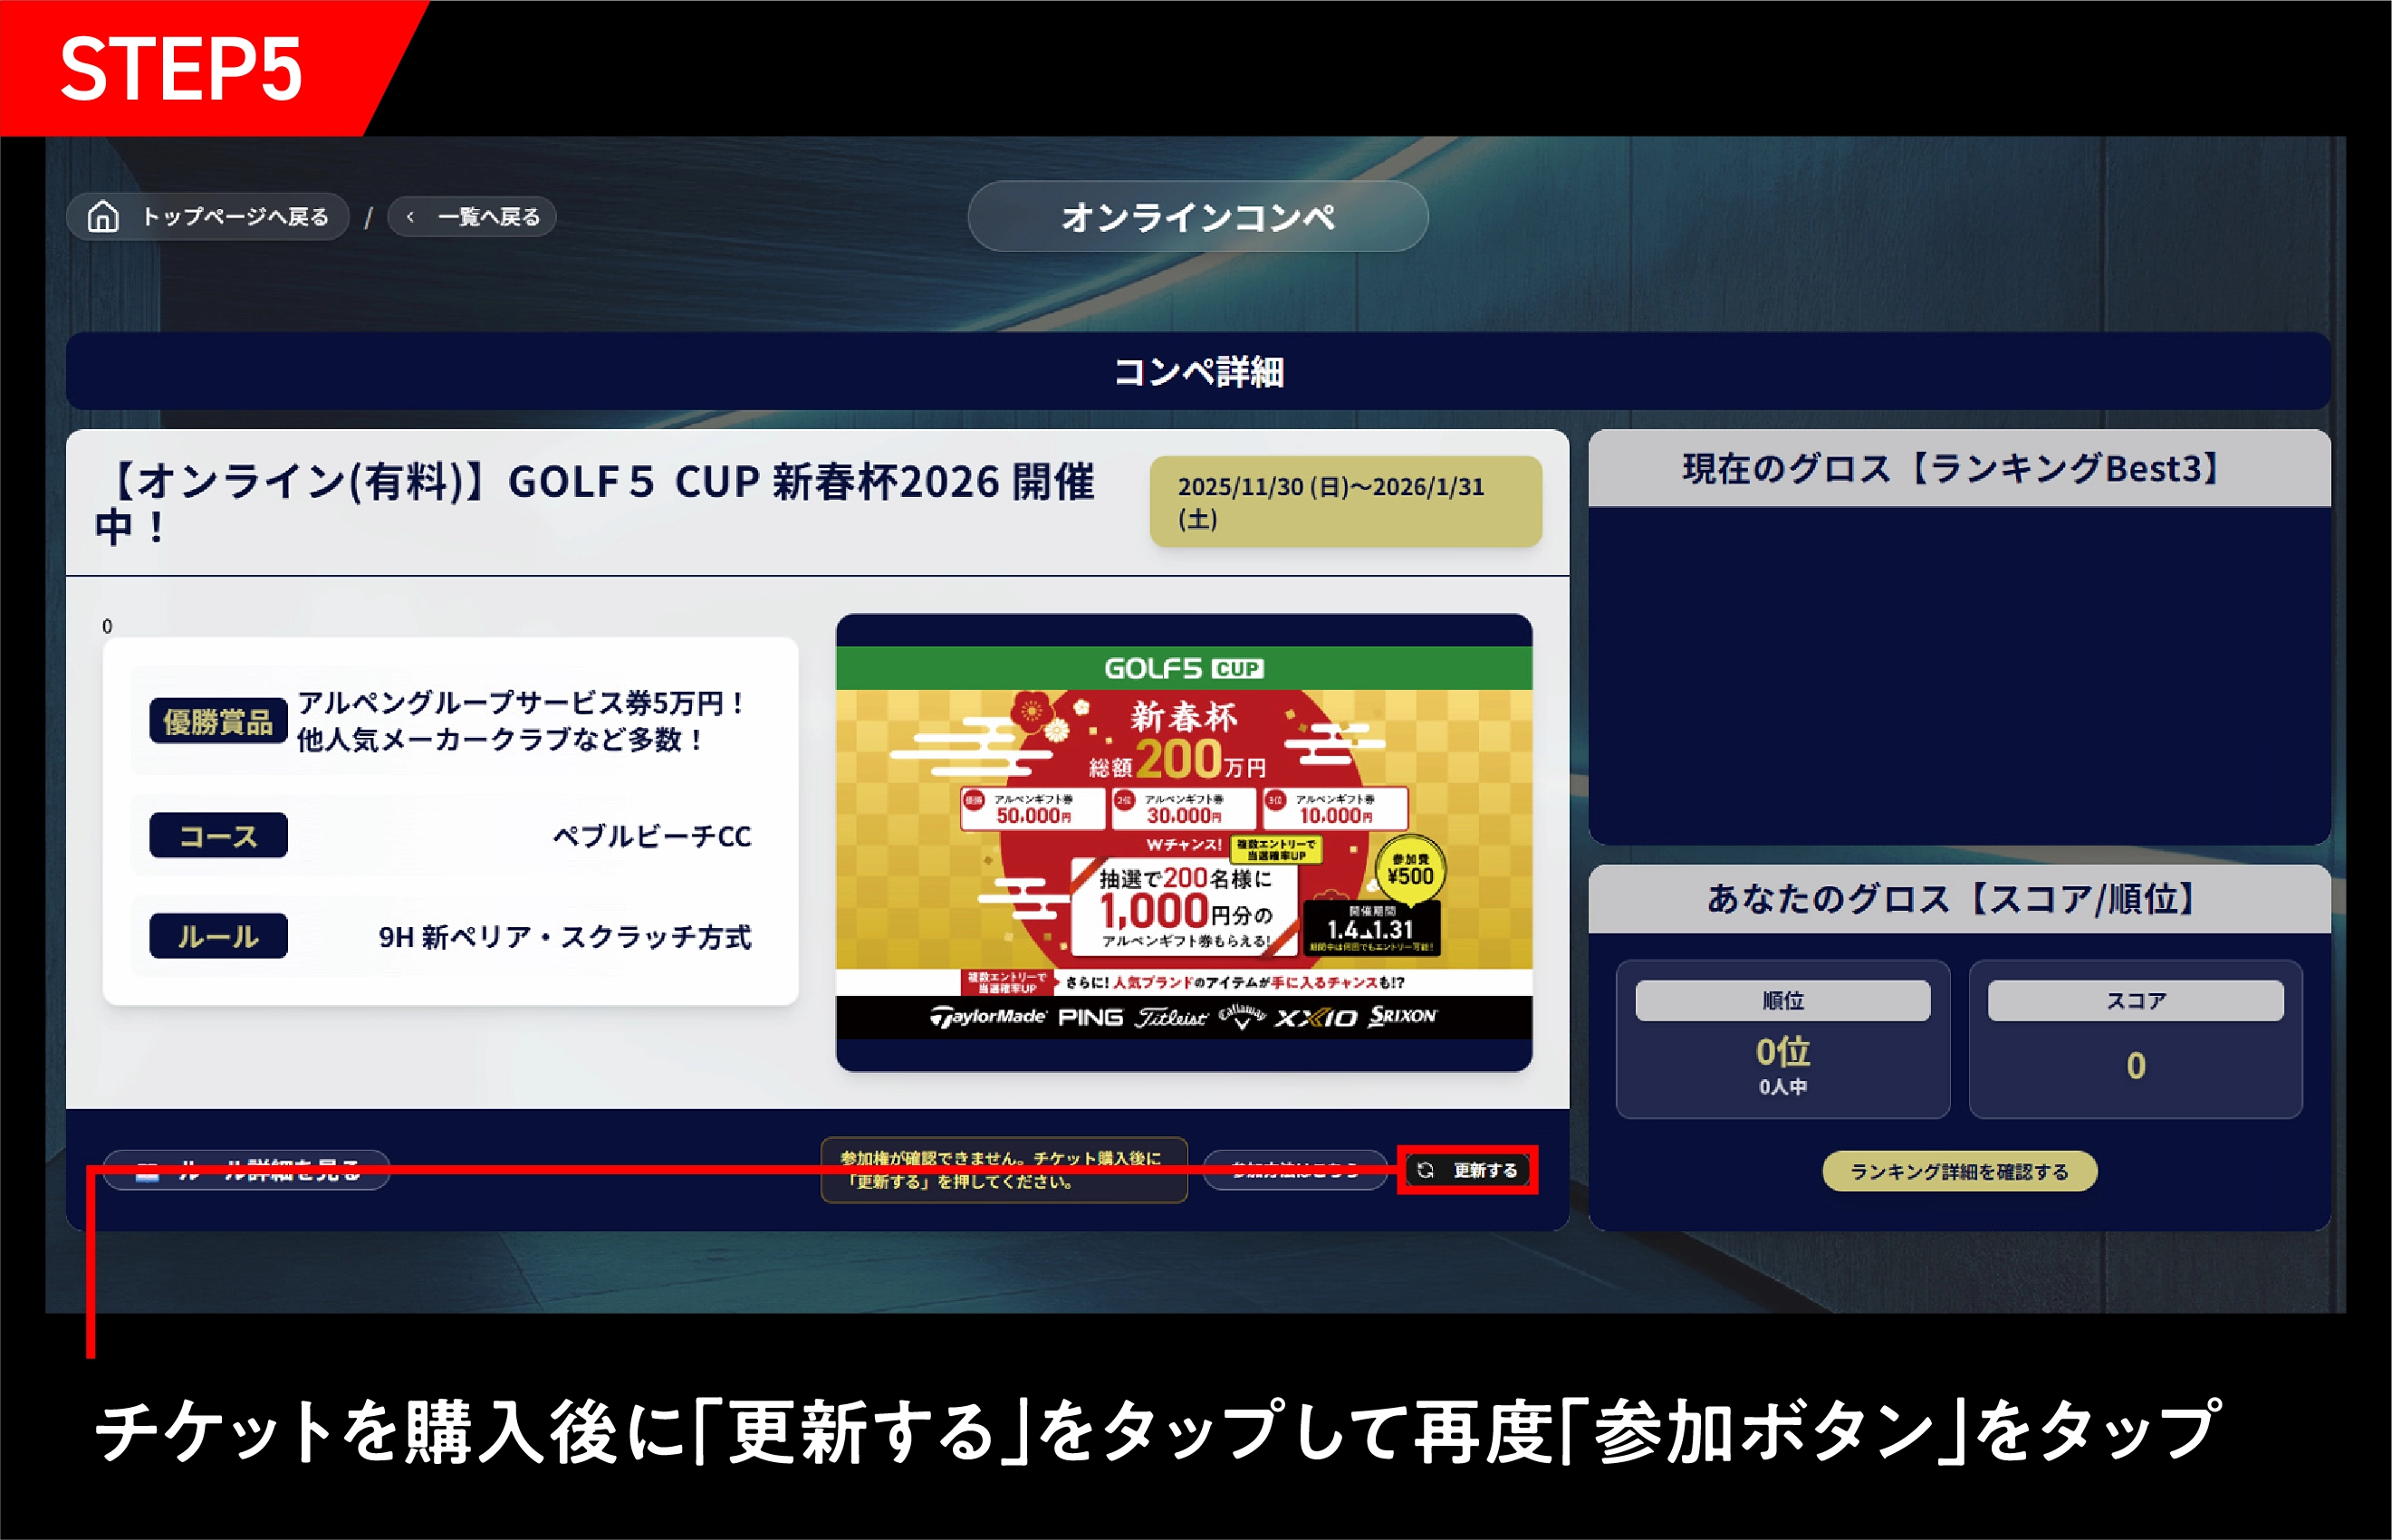The height and width of the screenshot is (1540, 2392).
Task: Click the yellow date range badge
Action: click(x=1345, y=502)
